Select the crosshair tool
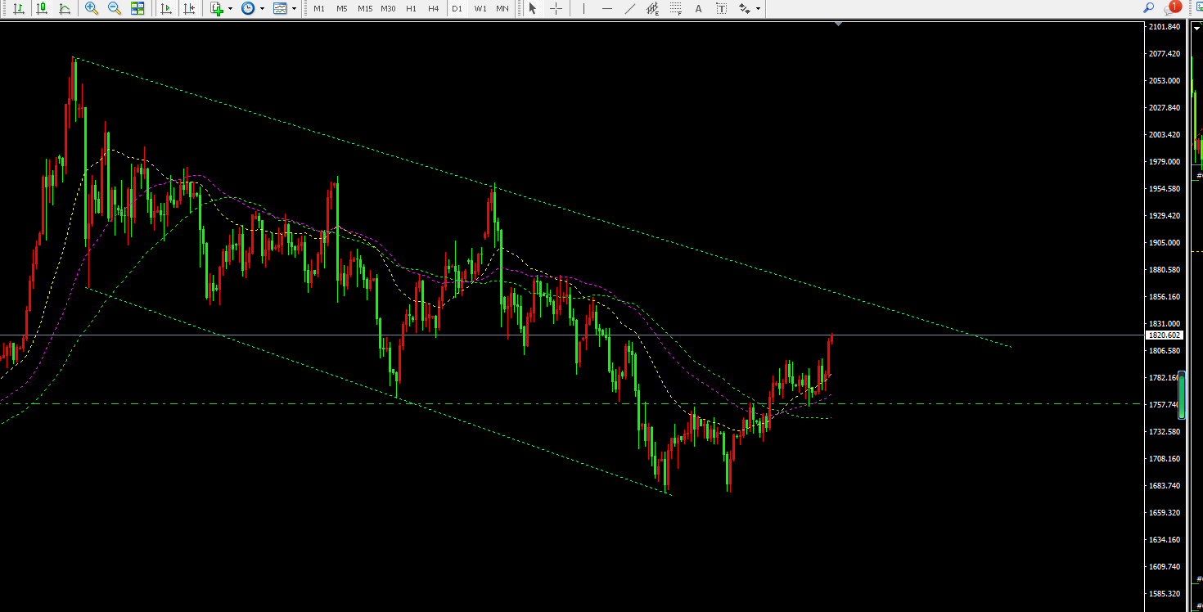The height and width of the screenshot is (612, 1203). point(556,8)
